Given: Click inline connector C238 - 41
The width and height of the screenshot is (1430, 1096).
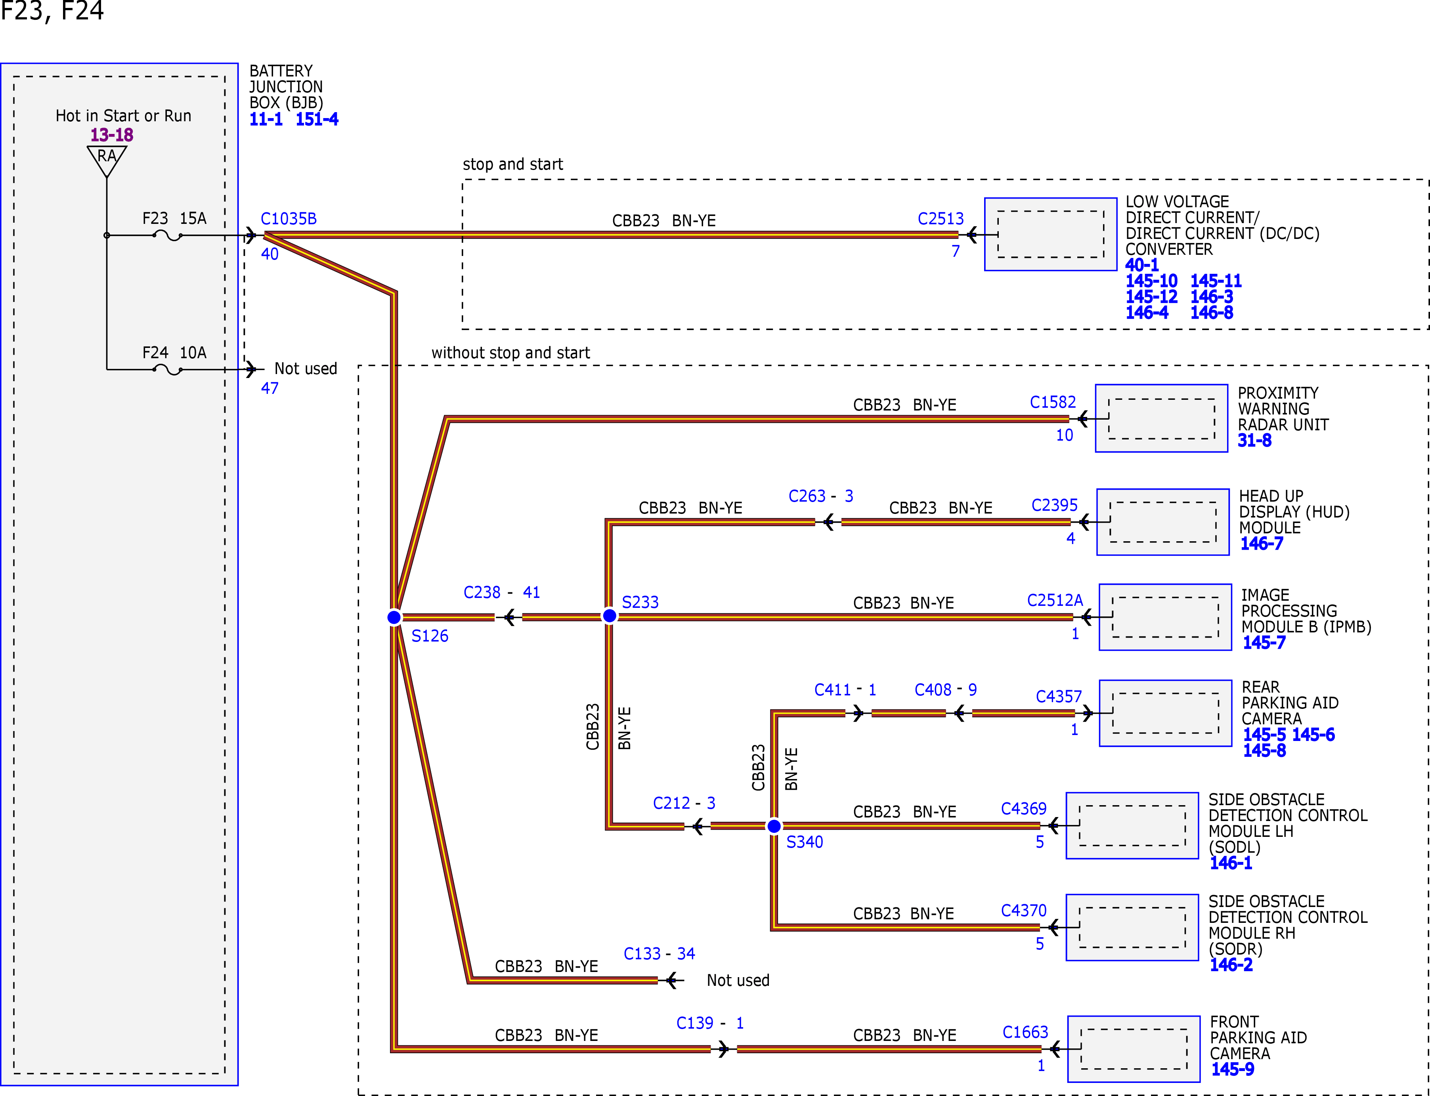Looking at the screenshot, I should (502, 592).
